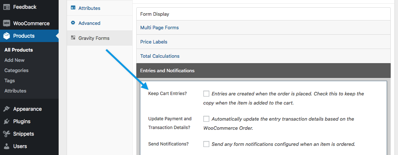Click the Users person icon
The width and height of the screenshot is (398, 155).
pyautogui.click(x=7, y=146)
